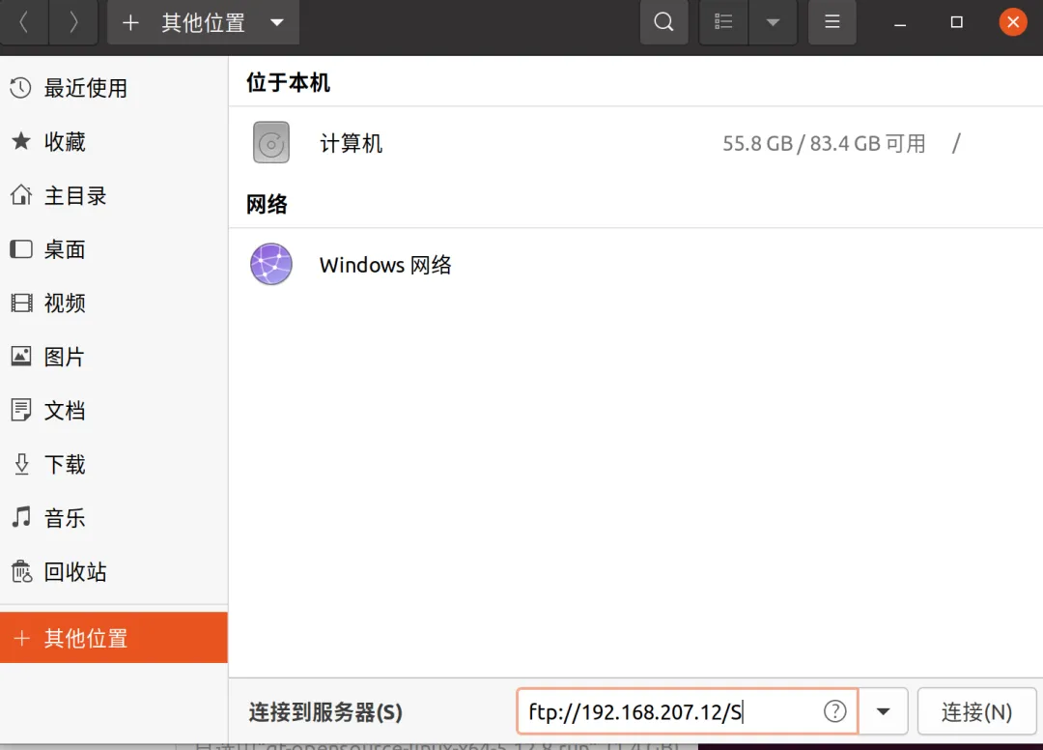Open the Windows 网络 entry
1043x750 pixels.
[635, 264]
